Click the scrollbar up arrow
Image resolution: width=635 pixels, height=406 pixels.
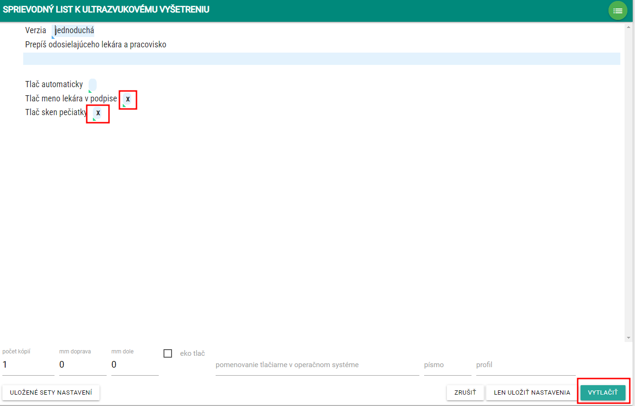[629, 27]
